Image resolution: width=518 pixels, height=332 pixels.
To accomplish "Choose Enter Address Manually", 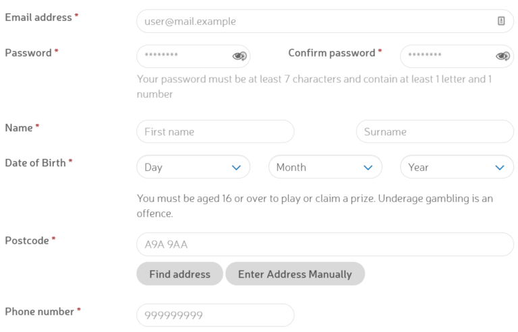I will tap(295, 274).
